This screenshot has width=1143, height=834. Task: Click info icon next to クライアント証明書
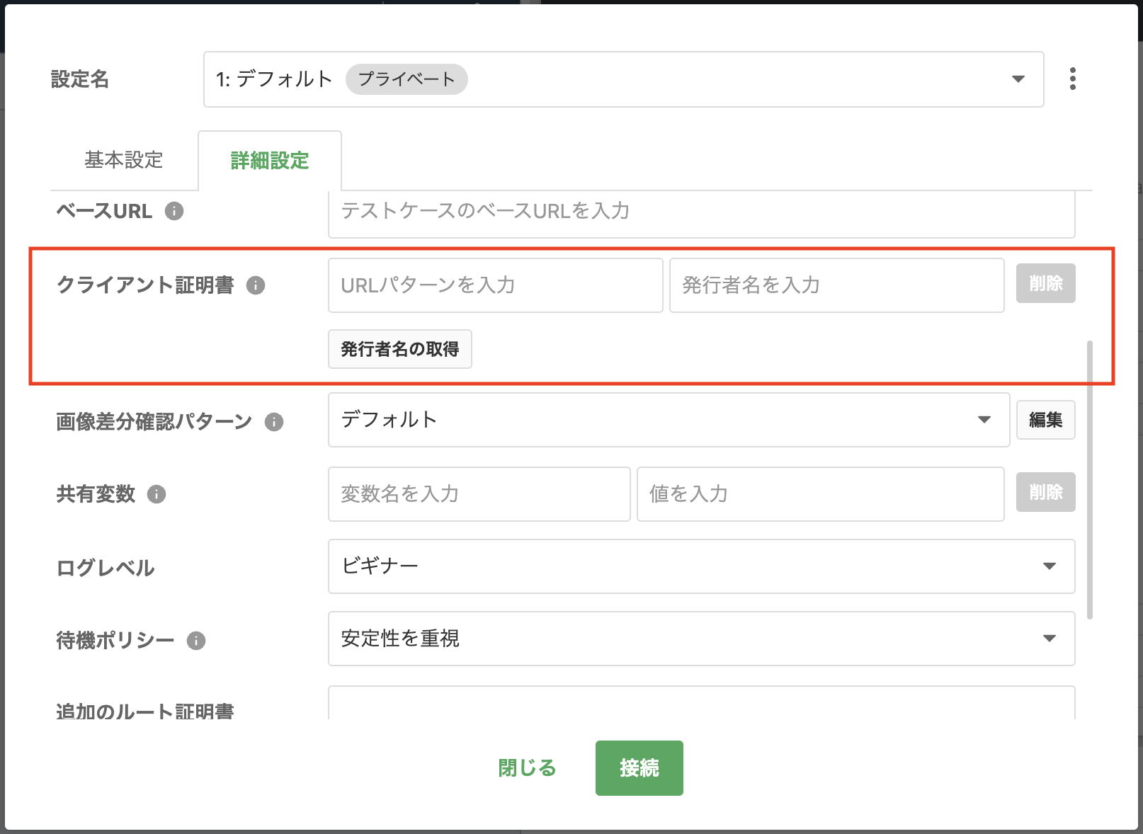(256, 285)
